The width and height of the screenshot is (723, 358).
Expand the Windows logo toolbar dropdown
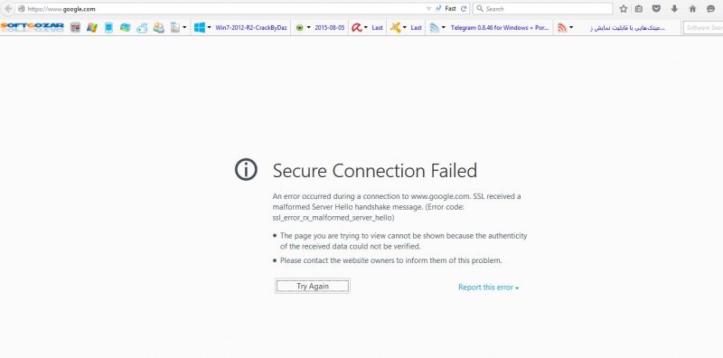209,28
